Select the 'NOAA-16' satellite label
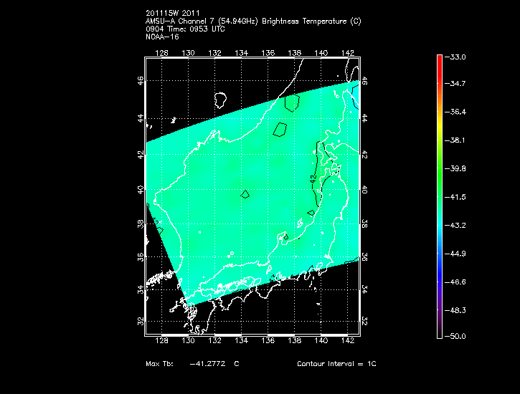 pos(162,37)
